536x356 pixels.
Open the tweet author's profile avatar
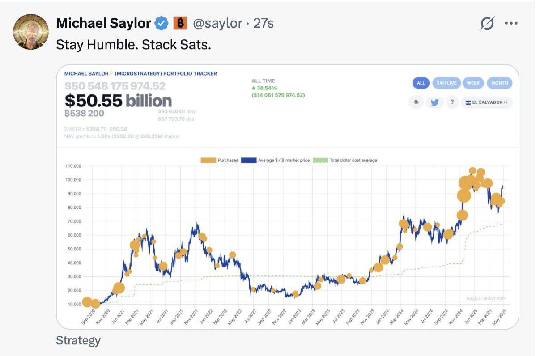30,31
